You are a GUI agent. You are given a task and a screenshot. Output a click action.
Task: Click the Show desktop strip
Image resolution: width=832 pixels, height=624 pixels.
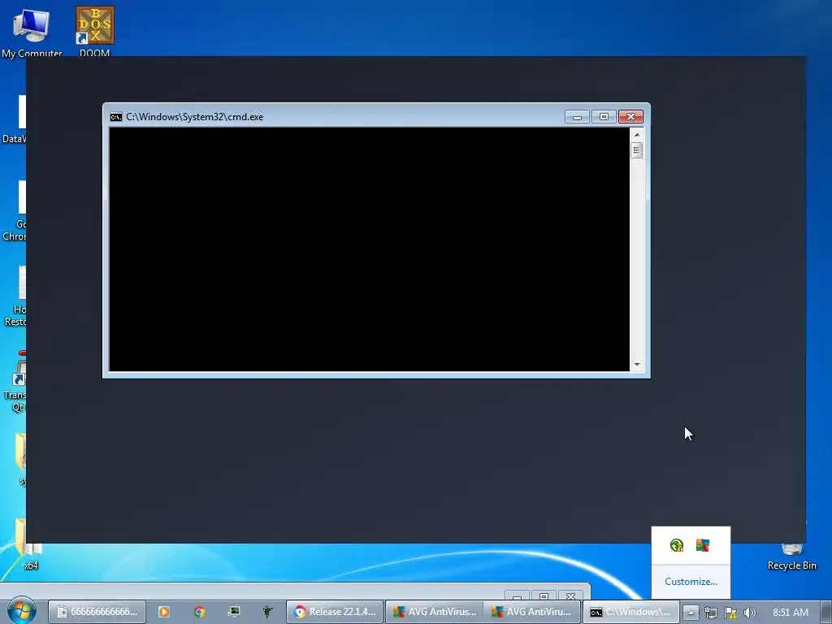pyautogui.click(x=826, y=612)
